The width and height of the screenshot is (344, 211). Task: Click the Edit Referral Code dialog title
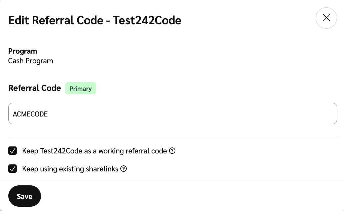[x=57, y=20]
